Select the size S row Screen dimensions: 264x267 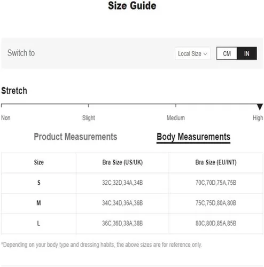click(132, 183)
